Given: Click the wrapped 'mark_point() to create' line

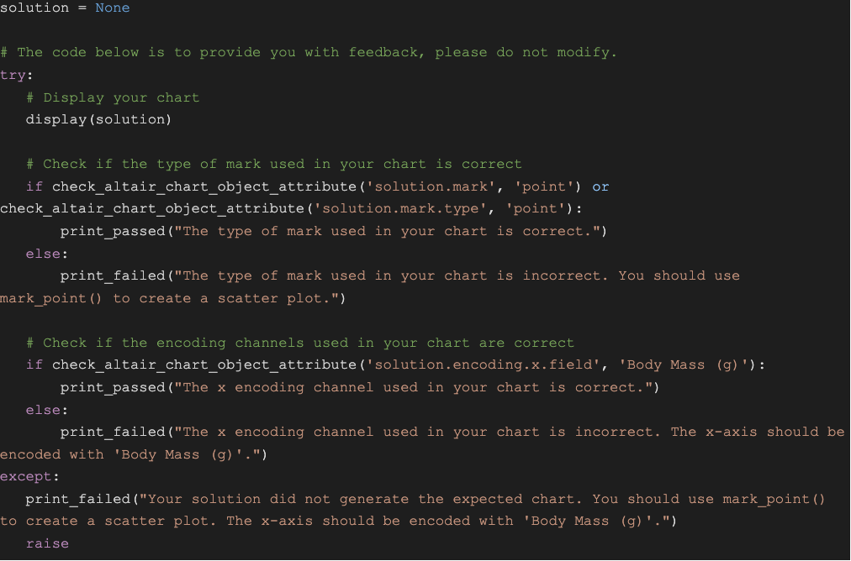Looking at the screenshot, I should (172, 298).
